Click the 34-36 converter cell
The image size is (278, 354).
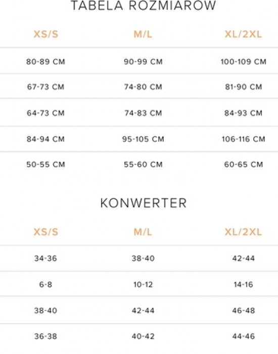pyautogui.click(x=45, y=258)
